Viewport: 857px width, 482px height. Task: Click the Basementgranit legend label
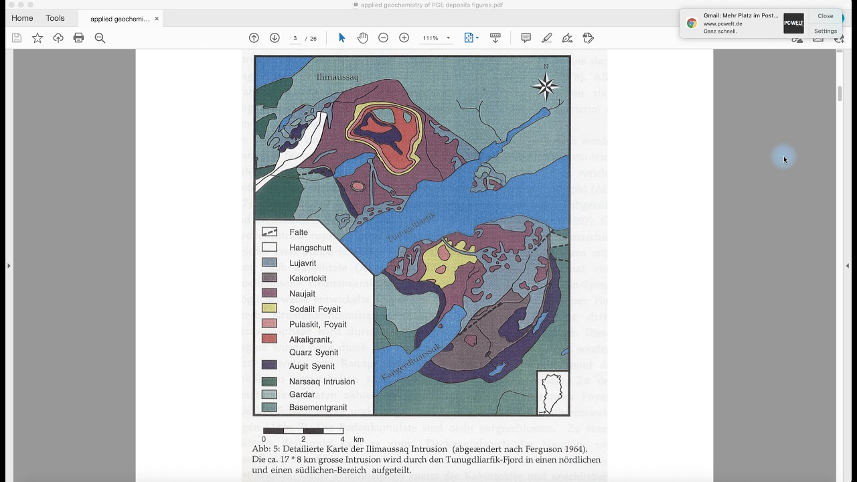pyautogui.click(x=318, y=407)
